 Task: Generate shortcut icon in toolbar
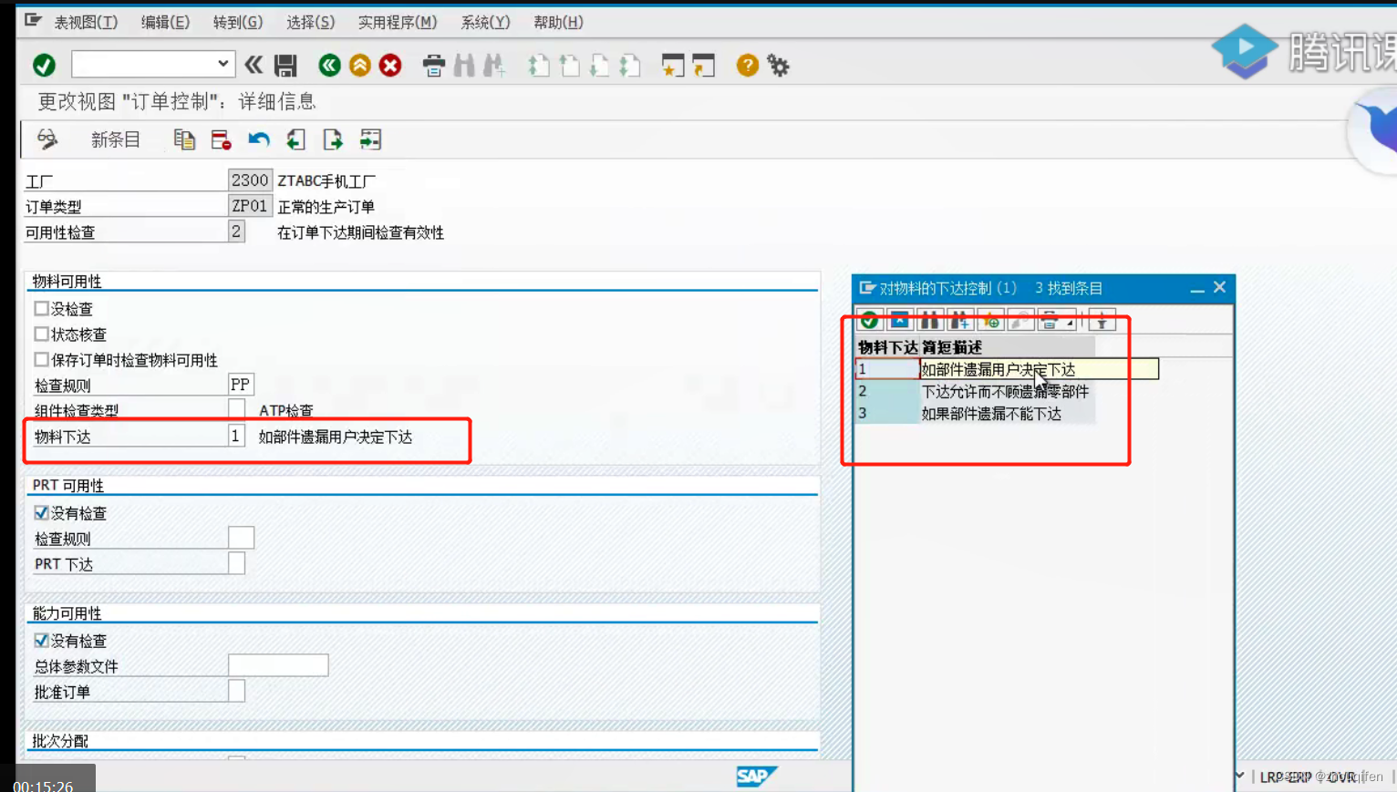[704, 65]
